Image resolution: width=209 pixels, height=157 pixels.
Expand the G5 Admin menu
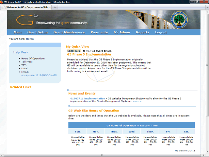tap(121, 32)
